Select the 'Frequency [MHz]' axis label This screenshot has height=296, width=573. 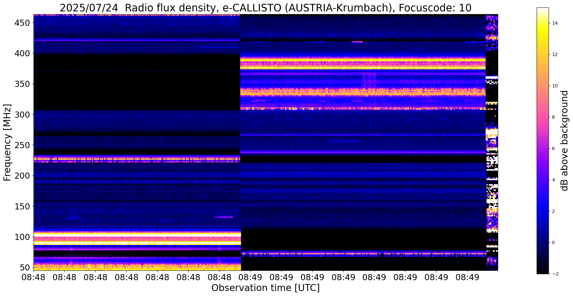click(7, 143)
